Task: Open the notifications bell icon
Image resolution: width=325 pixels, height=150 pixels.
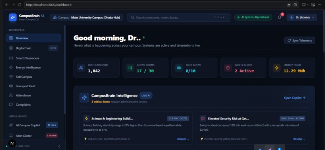Action: point(279,17)
